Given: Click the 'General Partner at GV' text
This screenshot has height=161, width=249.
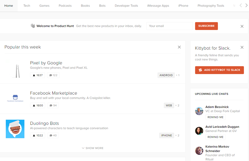Looking at the screenshot, I should pyautogui.click(x=221, y=131).
